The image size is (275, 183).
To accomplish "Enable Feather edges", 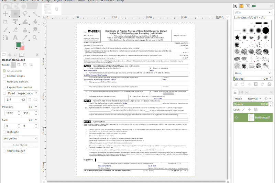I will click(x=4, y=76).
